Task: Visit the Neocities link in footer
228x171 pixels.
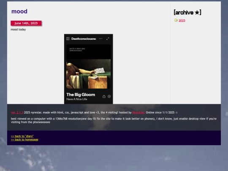Action: pyautogui.click(x=138, y=113)
